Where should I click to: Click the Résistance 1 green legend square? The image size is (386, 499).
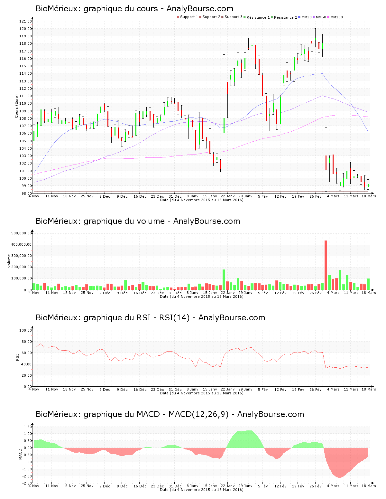(245, 17)
